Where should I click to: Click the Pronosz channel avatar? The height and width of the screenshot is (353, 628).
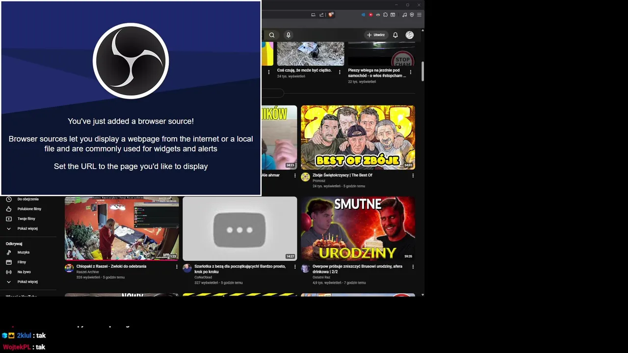coord(305,177)
